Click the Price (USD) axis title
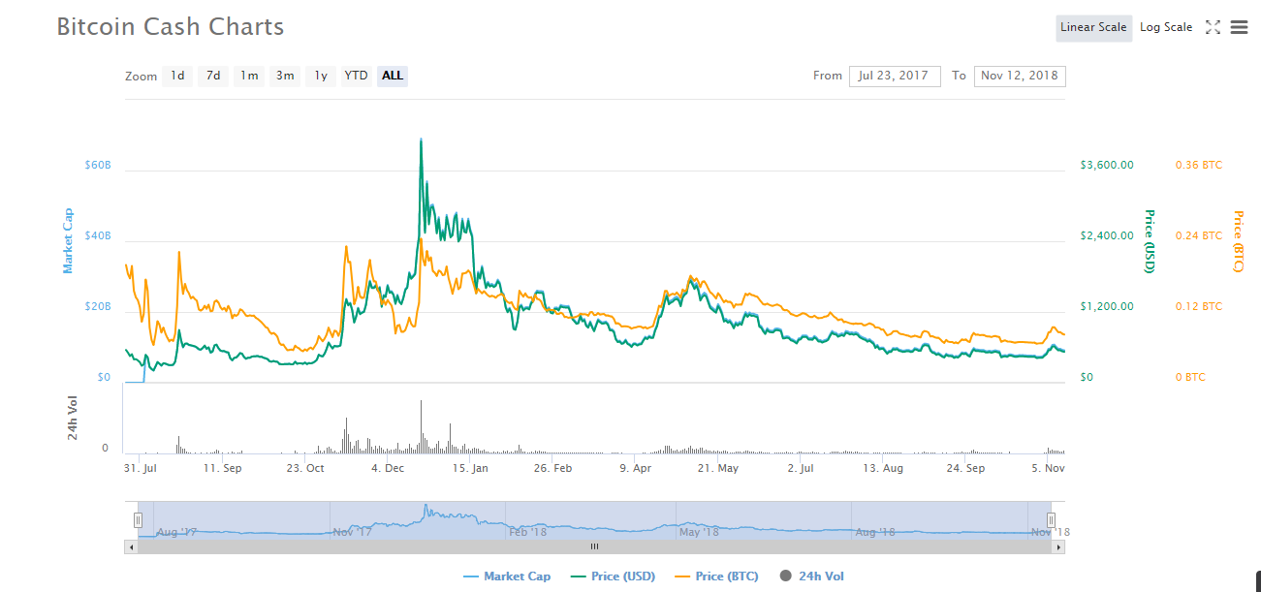The height and width of the screenshot is (592, 1261). coord(1150,241)
